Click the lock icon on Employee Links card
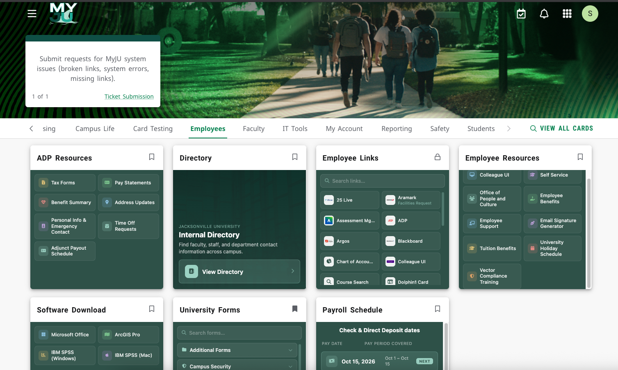The height and width of the screenshot is (370, 618). coord(438,157)
